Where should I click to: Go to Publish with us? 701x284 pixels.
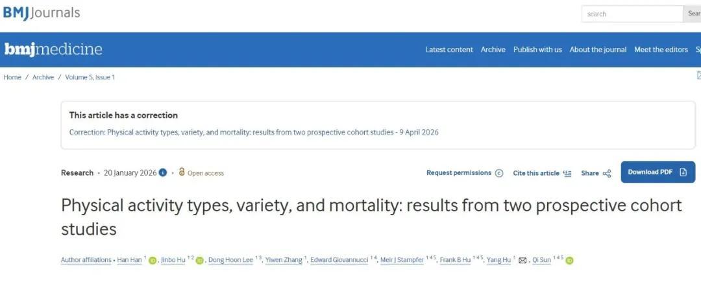537,49
